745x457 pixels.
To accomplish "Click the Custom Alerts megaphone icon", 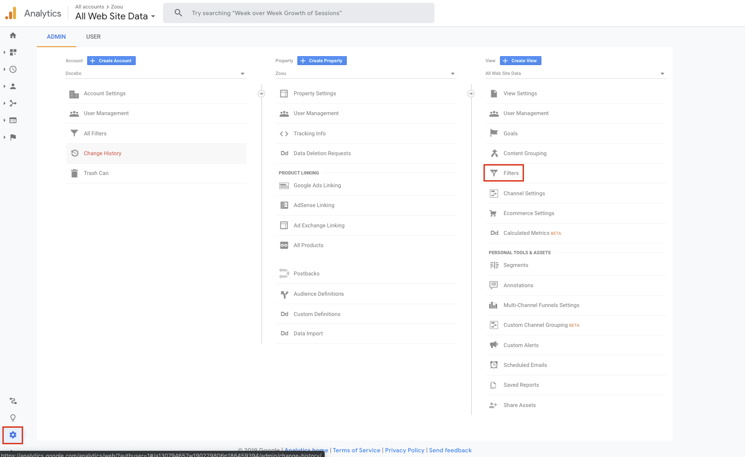I will (x=493, y=345).
